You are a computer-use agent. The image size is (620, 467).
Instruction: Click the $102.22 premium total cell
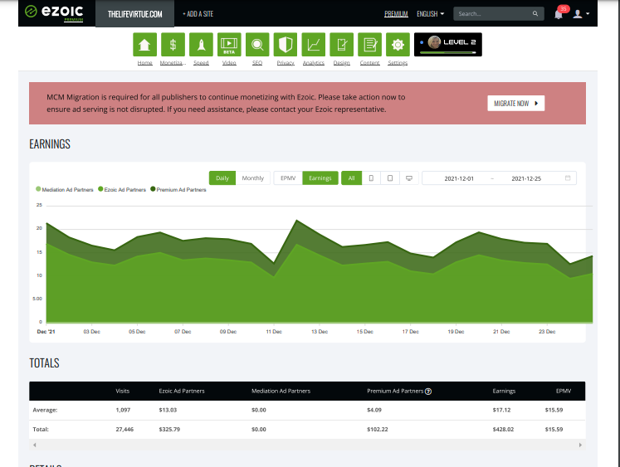click(377, 430)
